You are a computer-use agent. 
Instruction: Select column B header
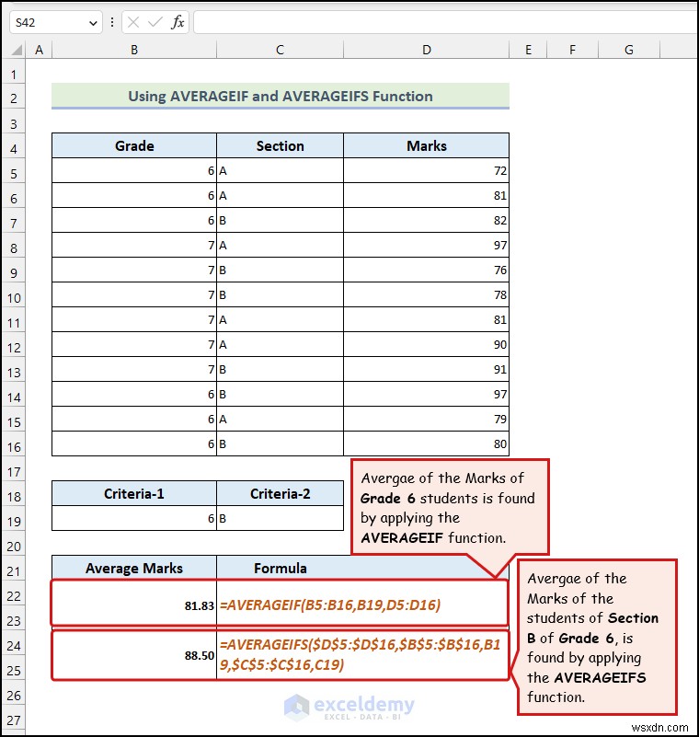134,50
